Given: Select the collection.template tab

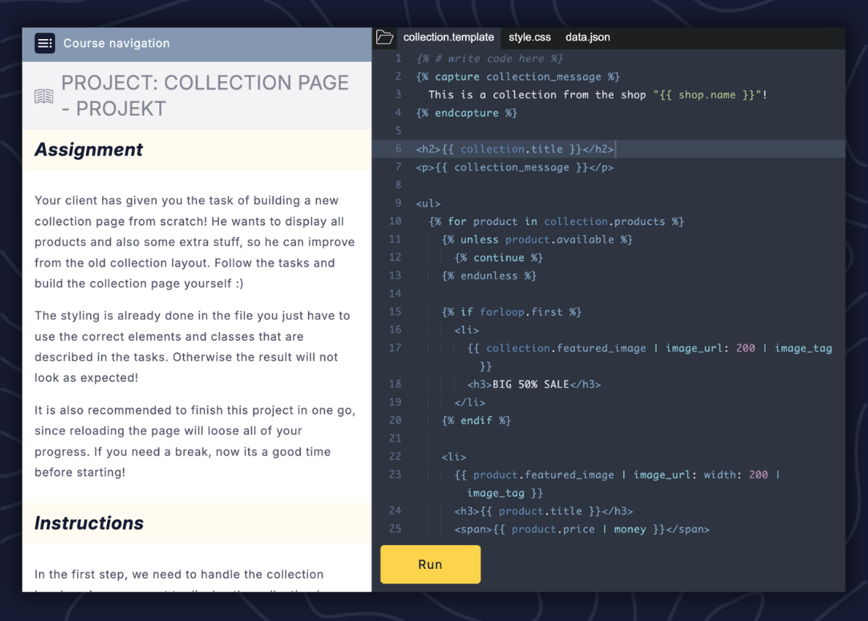Looking at the screenshot, I should (x=448, y=38).
